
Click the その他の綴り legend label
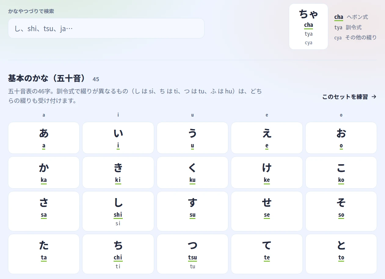click(361, 38)
